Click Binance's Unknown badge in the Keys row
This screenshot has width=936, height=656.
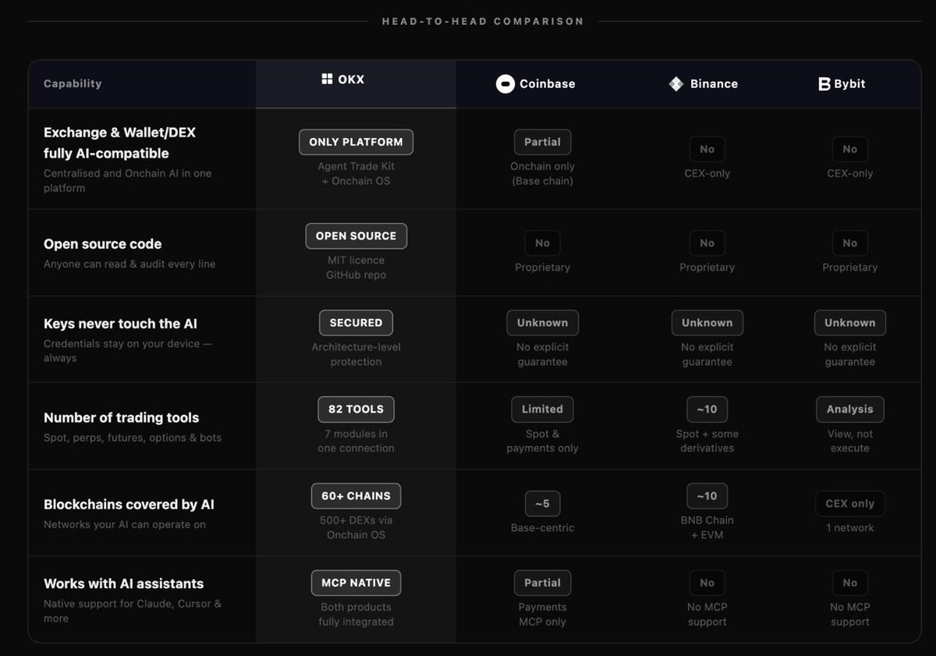[x=707, y=322]
